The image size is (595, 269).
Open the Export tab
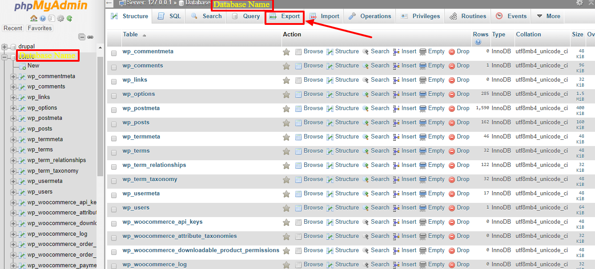285,16
